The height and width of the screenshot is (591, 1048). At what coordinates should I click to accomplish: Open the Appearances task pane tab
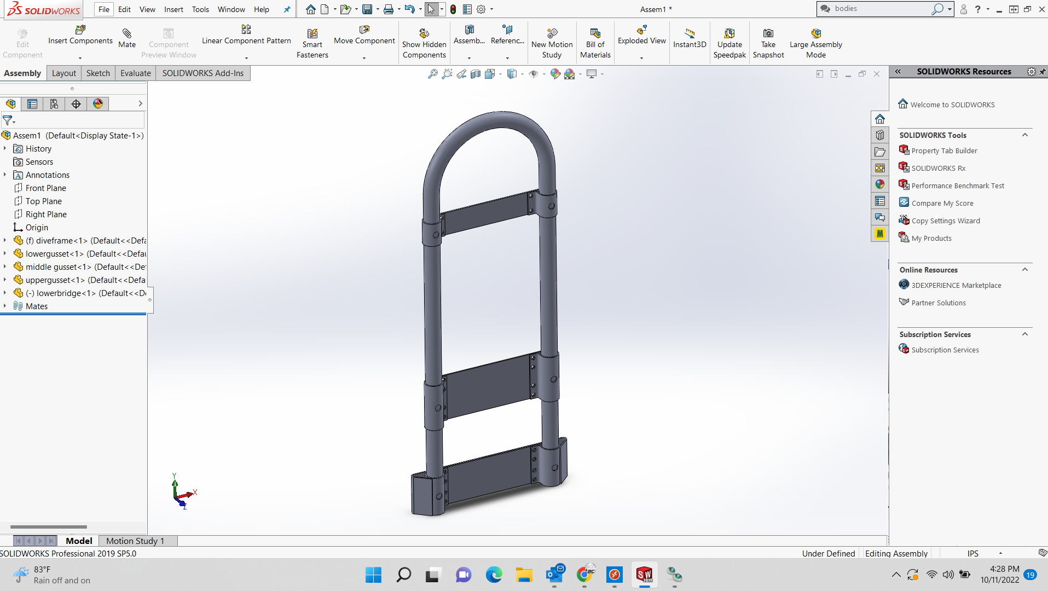tap(880, 184)
